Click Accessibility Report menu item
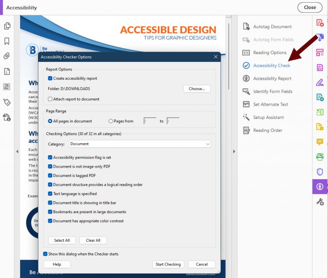 pos(272,78)
